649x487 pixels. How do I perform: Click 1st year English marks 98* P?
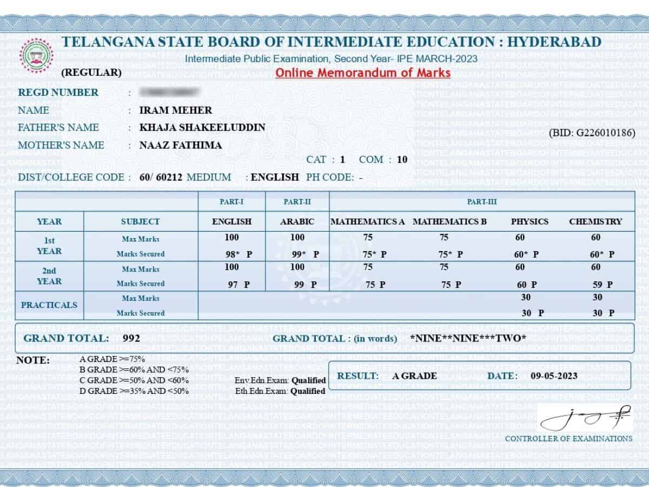tap(239, 254)
